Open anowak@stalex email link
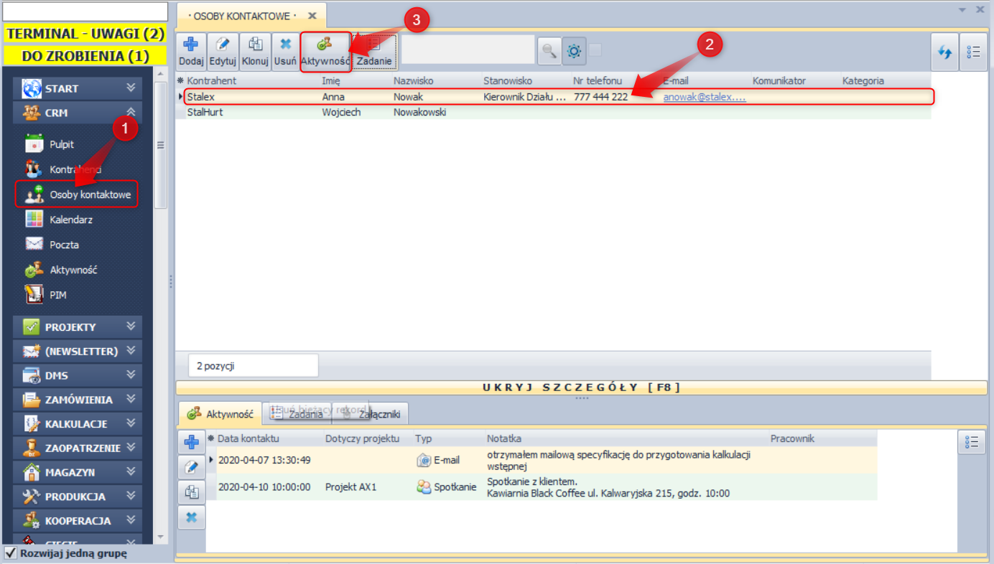The height and width of the screenshot is (564, 994). coord(705,97)
